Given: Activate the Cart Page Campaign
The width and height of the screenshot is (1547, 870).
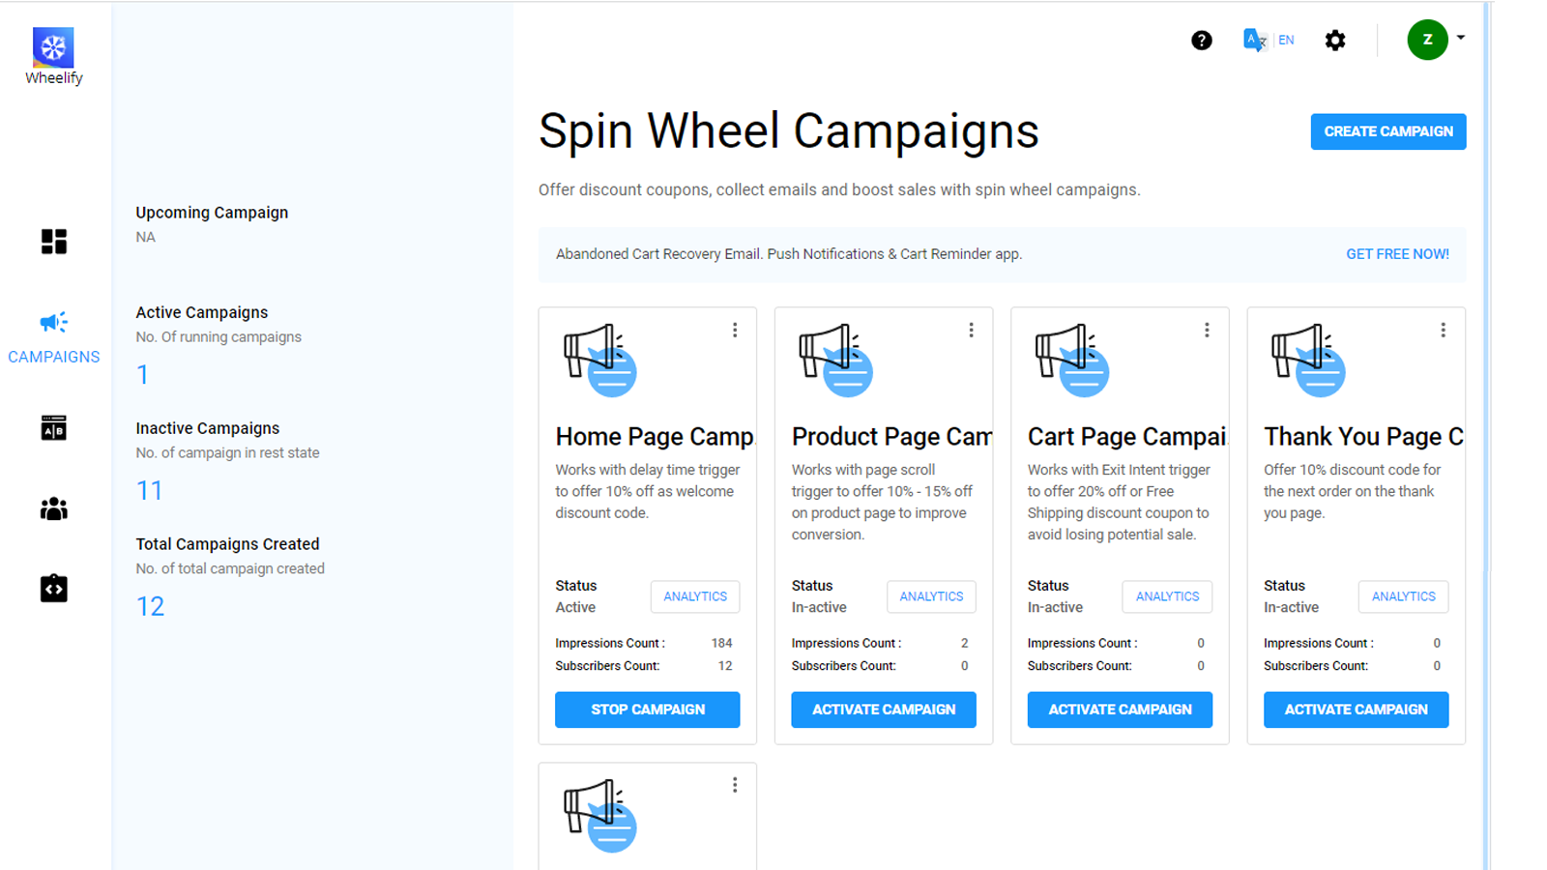Looking at the screenshot, I should click(1120, 709).
